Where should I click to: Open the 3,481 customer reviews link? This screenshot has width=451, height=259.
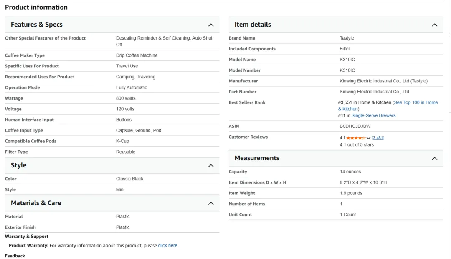coord(378,138)
